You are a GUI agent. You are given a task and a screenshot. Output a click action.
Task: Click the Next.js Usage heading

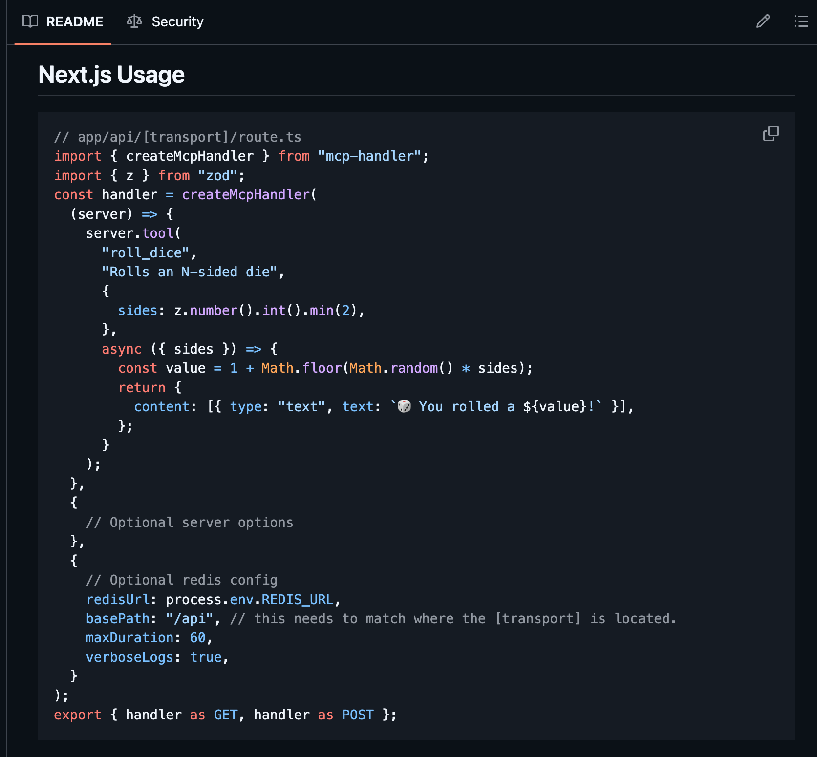click(111, 75)
